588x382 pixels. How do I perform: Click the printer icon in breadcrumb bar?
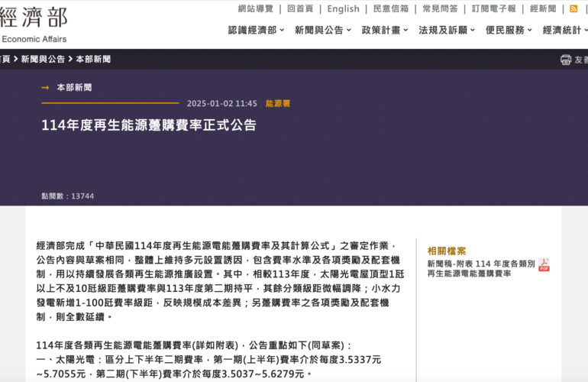(x=566, y=60)
